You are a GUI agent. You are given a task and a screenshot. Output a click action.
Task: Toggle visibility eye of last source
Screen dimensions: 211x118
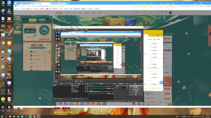(x=85, y=92)
